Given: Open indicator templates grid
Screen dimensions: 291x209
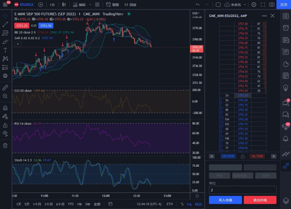Looking at the screenshot, I should click(x=97, y=5).
